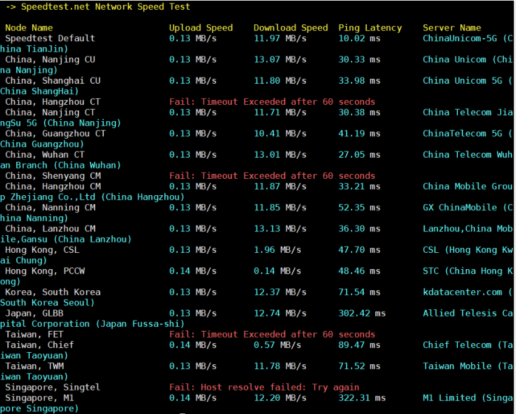Image resolution: width=516 pixels, height=414 pixels.
Task: Select the China, Shenyang CM node name
Action: coord(53,176)
